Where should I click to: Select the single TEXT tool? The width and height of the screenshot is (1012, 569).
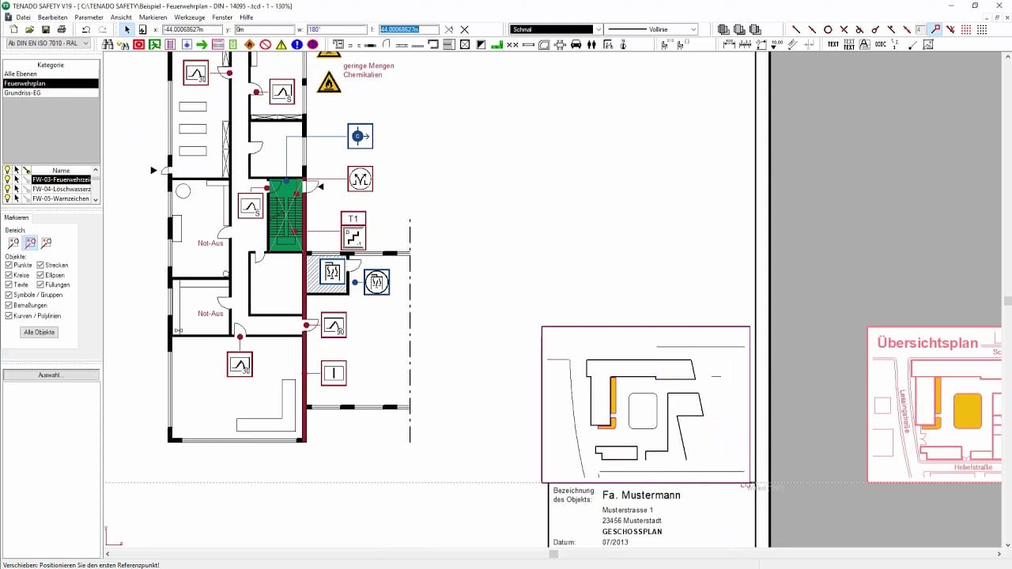pyautogui.click(x=833, y=44)
